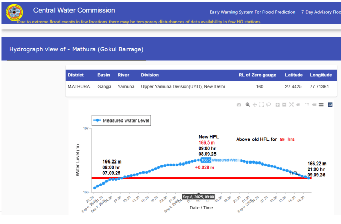Click the Zoom In plus icon

click(278, 105)
